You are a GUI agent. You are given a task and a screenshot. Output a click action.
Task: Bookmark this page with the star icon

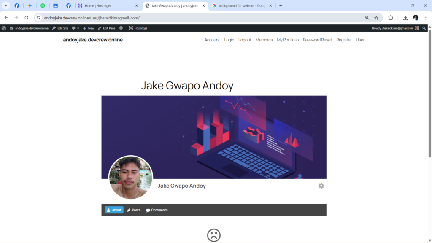pyautogui.click(x=376, y=18)
